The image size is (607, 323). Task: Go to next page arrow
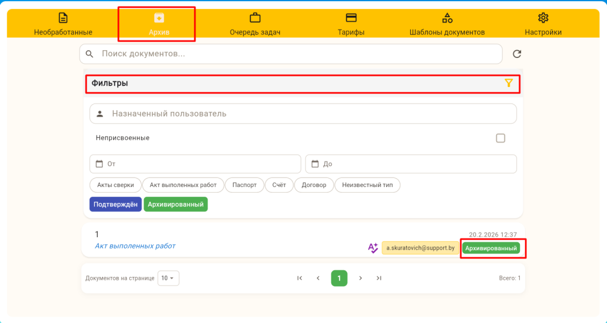pyautogui.click(x=360, y=278)
